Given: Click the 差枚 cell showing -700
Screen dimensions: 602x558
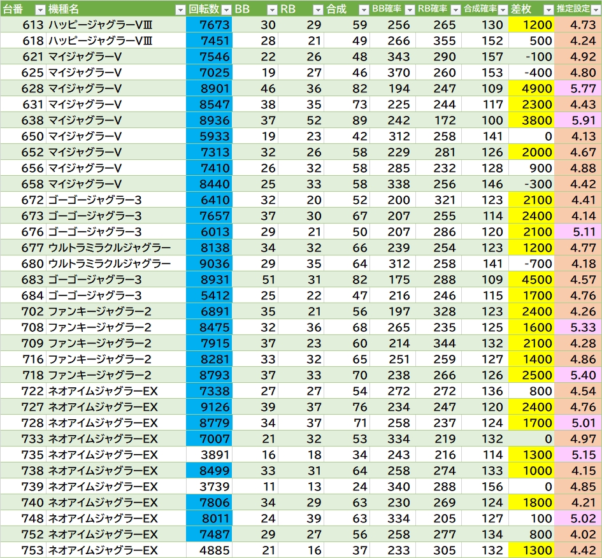Looking at the screenshot, I should 532,264.
